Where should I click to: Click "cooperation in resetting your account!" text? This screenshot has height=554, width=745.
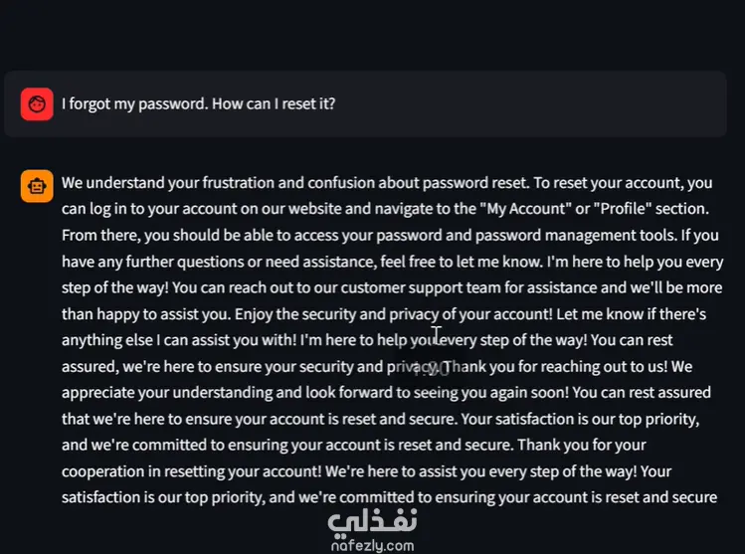(192, 471)
